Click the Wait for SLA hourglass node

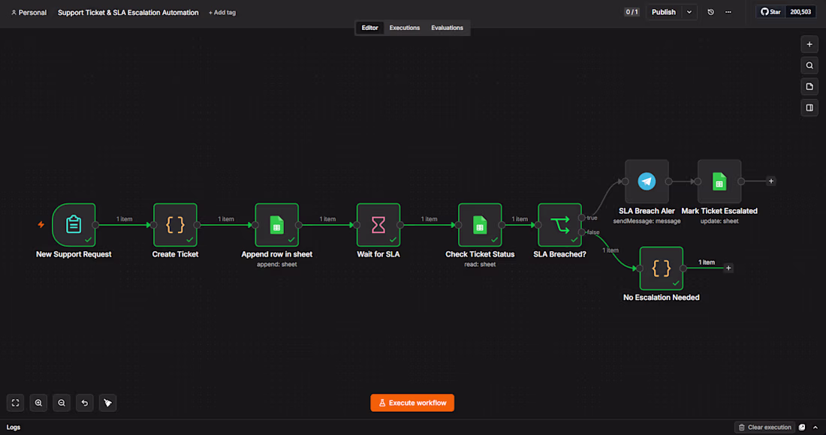[x=378, y=224]
